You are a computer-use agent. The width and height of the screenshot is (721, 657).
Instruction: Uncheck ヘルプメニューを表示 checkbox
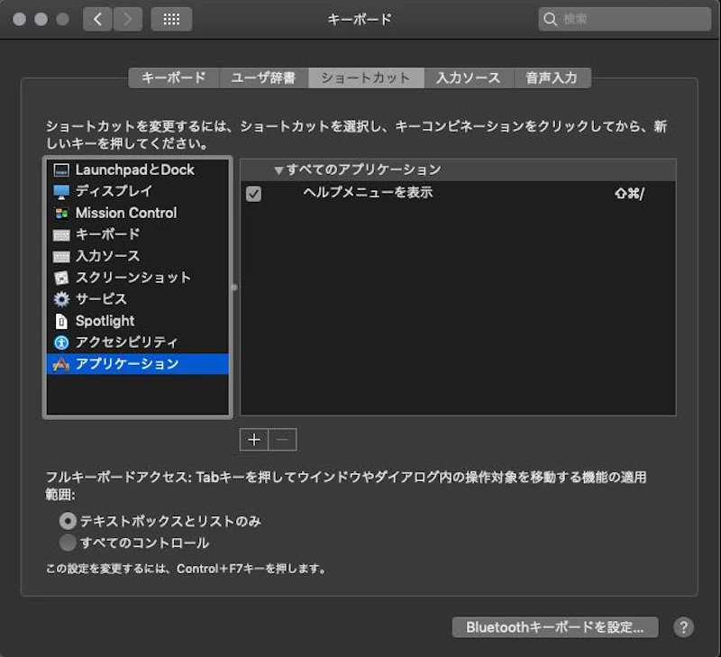(253, 194)
